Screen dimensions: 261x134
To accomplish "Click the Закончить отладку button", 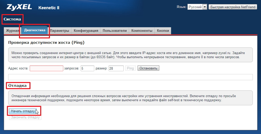I will (x=25, y=117).
